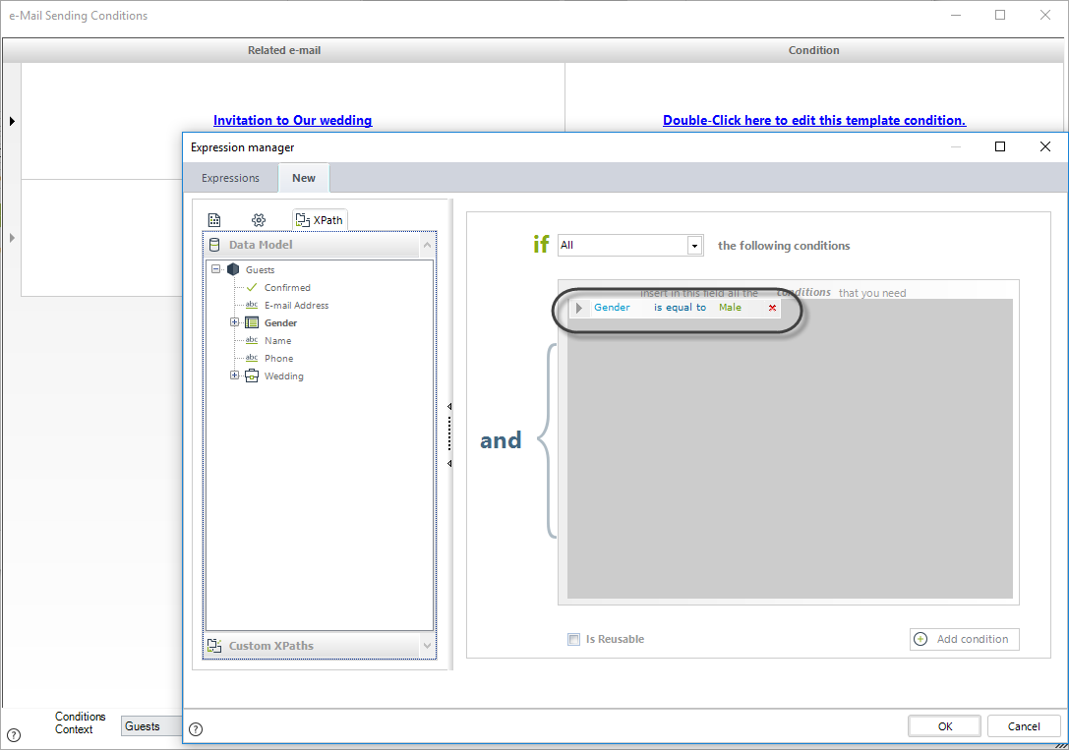Change the 'is equal to' operator

680,308
